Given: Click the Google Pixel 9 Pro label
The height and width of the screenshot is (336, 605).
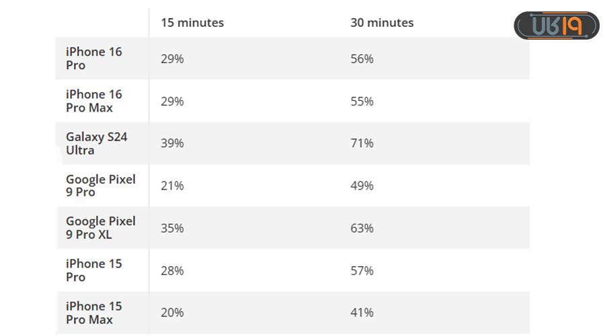Looking at the screenshot, I should click(x=101, y=185).
